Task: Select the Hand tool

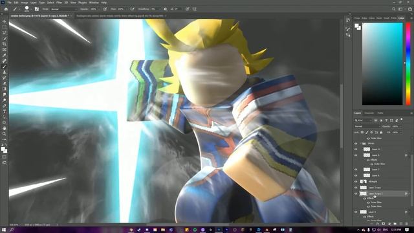Action: [5, 128]
